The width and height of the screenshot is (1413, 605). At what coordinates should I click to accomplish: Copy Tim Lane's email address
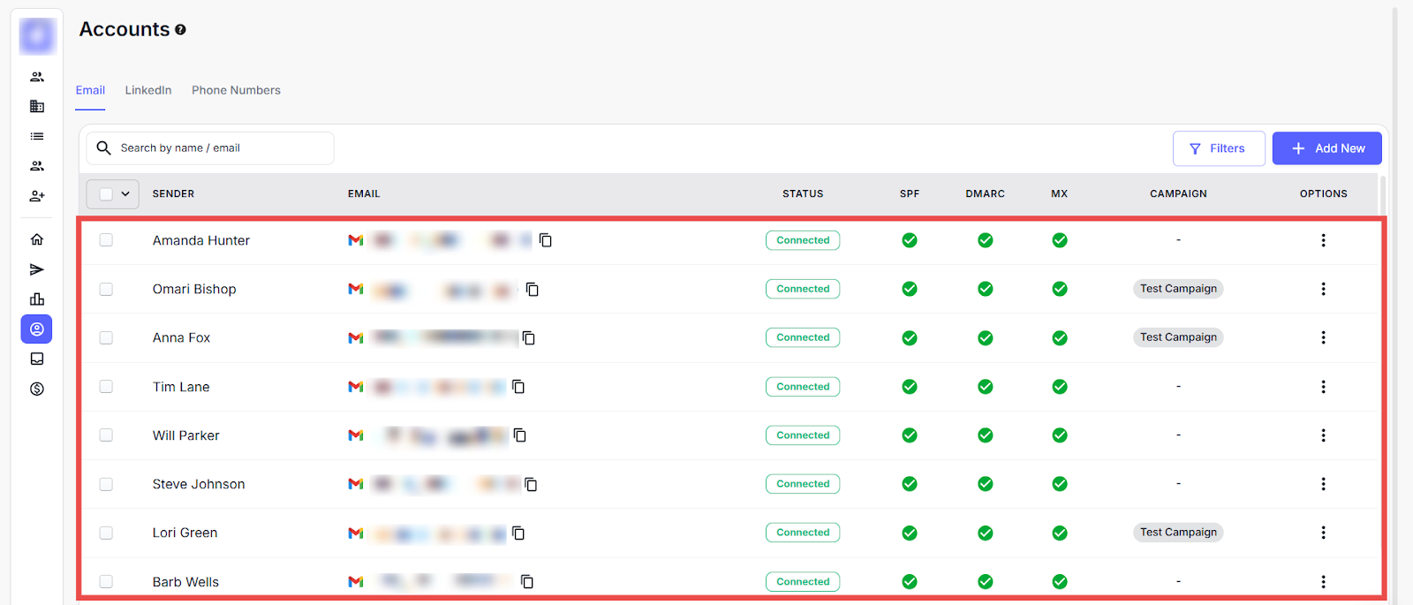pos(518,387)
